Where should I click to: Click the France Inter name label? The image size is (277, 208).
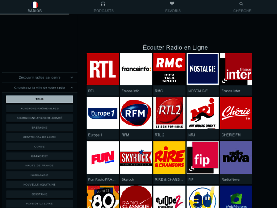coord(231,91)
